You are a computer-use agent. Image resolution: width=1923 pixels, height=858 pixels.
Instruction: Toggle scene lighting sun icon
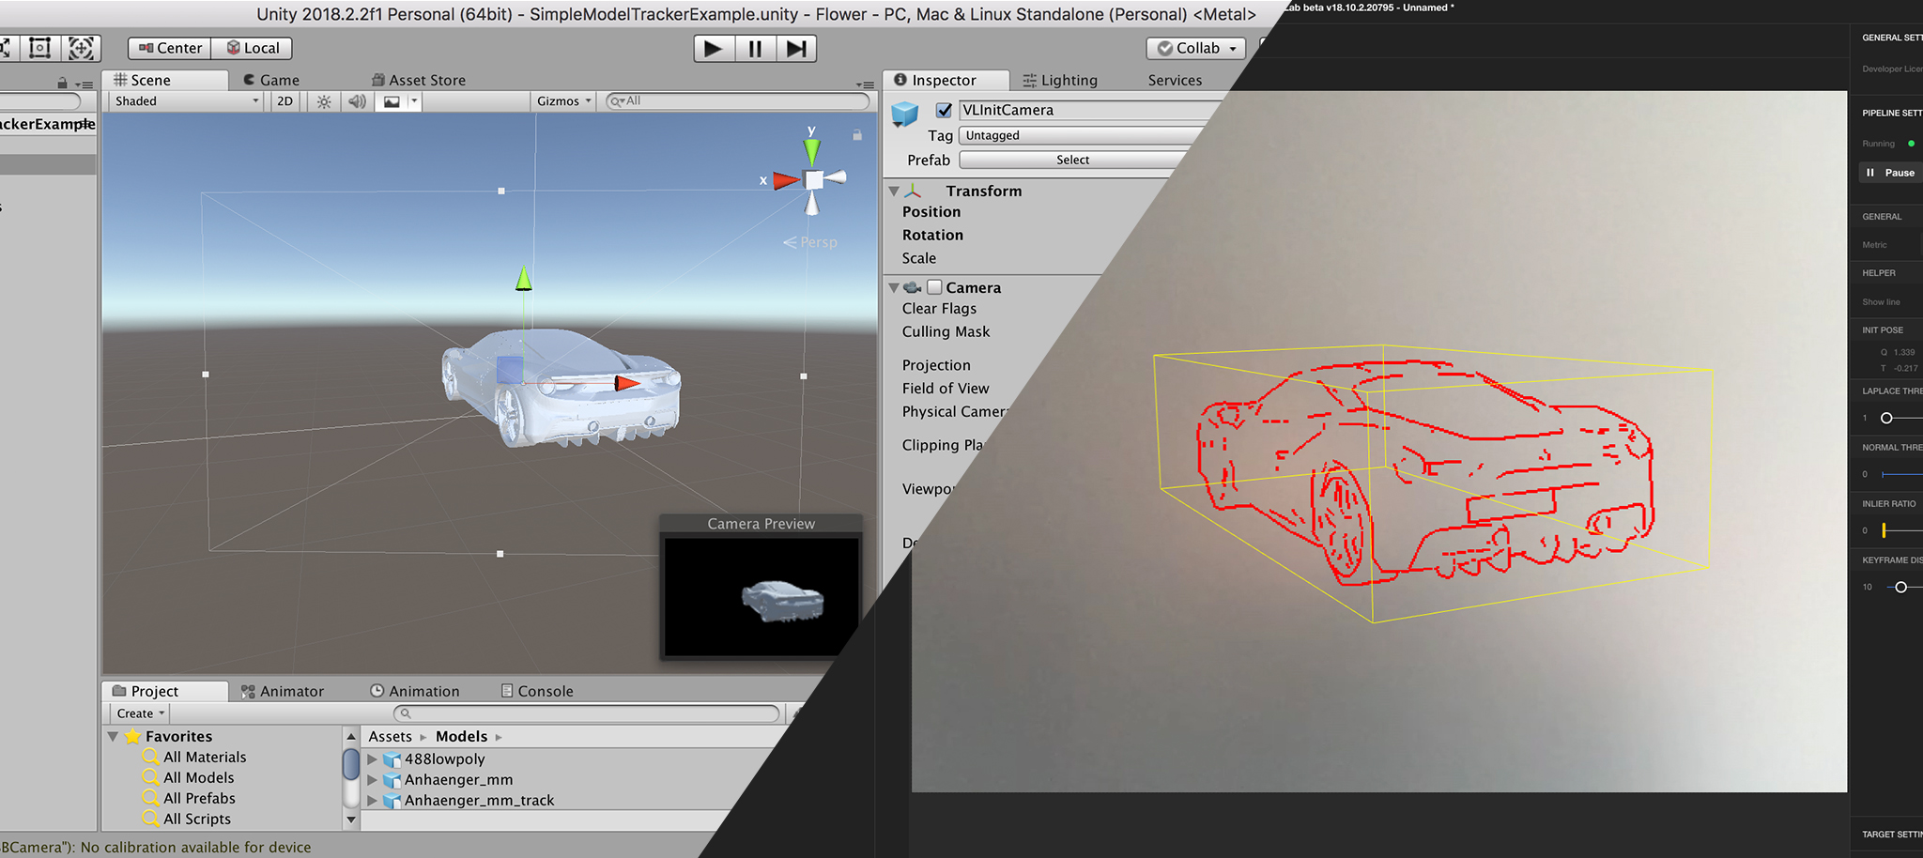pyautogui.click(x=324, y=101)
